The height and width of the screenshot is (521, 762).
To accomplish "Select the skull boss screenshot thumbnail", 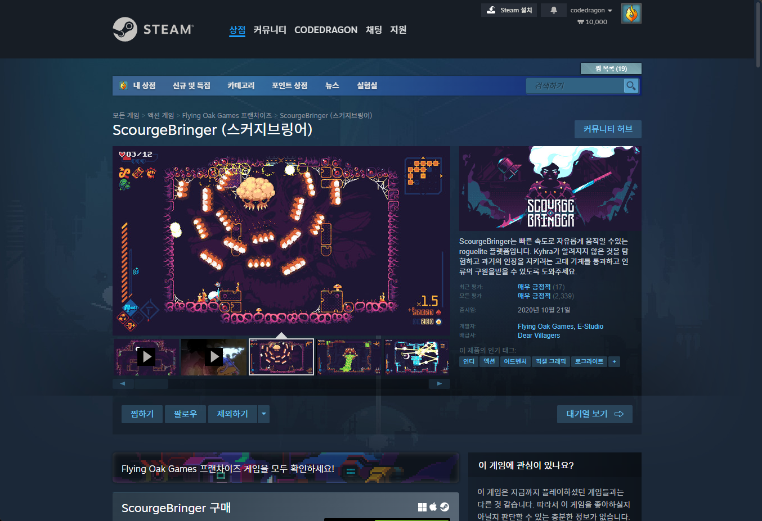I will [281, 356].
